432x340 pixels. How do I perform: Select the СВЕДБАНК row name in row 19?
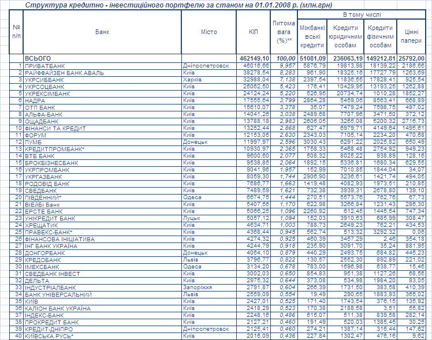click(102, 190)
